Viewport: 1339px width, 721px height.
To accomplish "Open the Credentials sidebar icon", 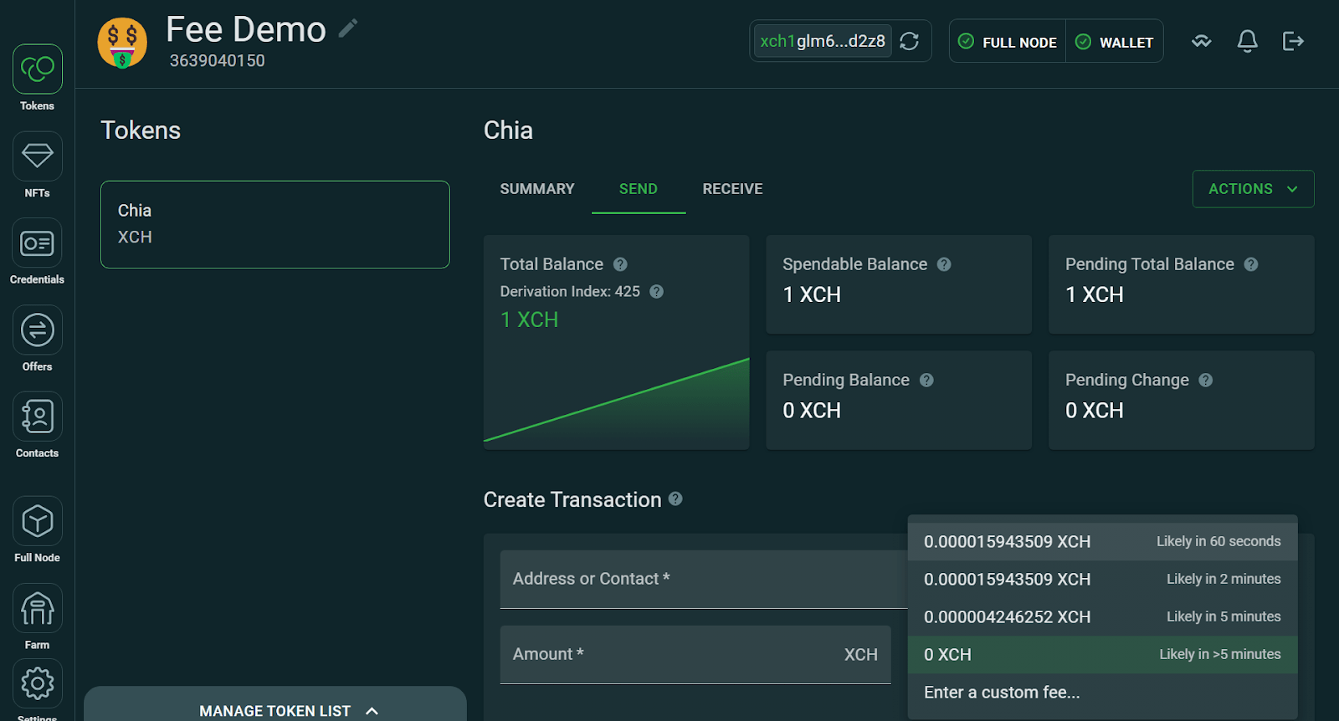I will pos(37,243).
